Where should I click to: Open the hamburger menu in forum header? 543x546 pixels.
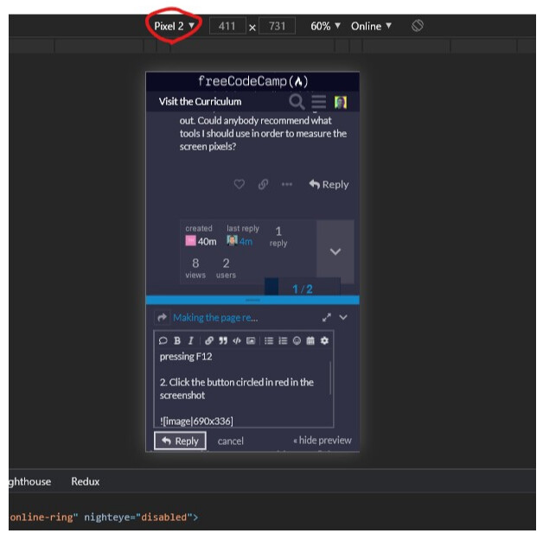point(318,102)
